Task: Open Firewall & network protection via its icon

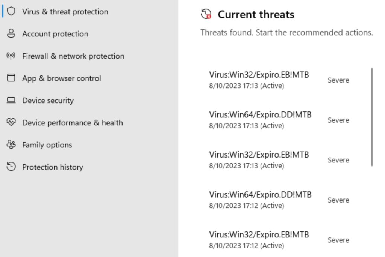Action: 11,56
